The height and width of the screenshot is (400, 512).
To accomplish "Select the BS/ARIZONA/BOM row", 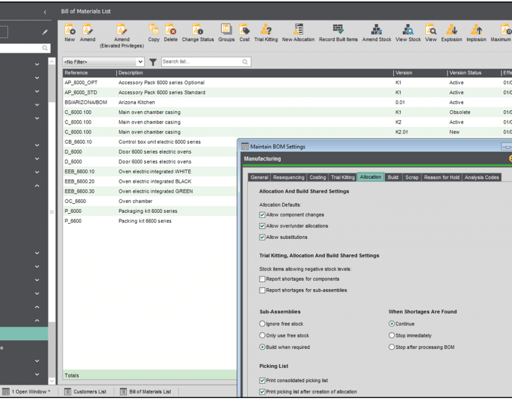I will [x=287, y=102].
